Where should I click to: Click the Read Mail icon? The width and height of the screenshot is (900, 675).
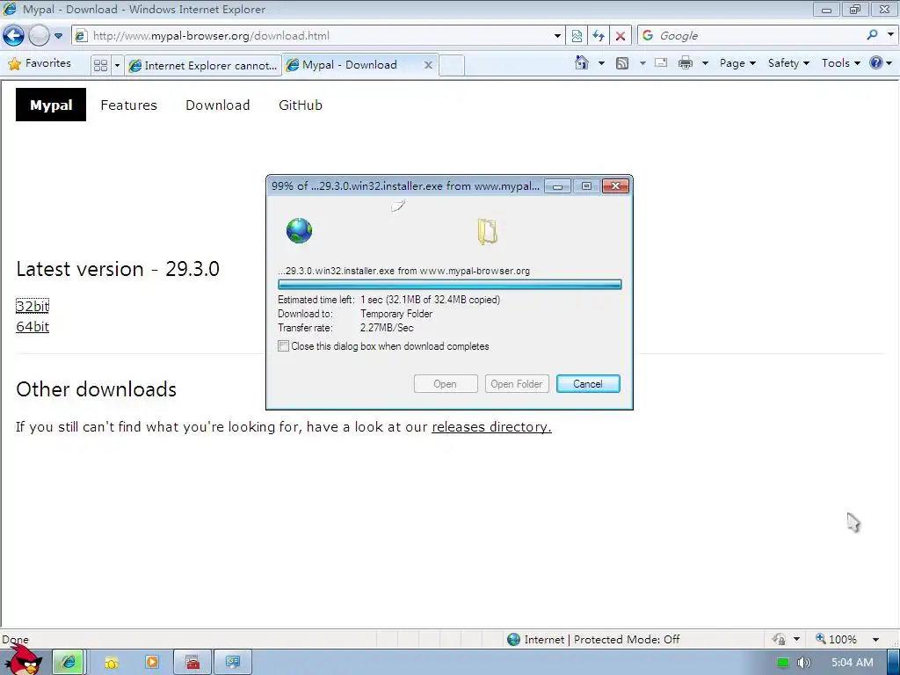tap(661, 63)
